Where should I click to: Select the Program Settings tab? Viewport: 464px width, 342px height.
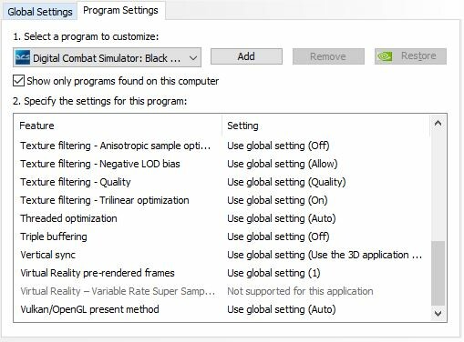coord(120,10)
